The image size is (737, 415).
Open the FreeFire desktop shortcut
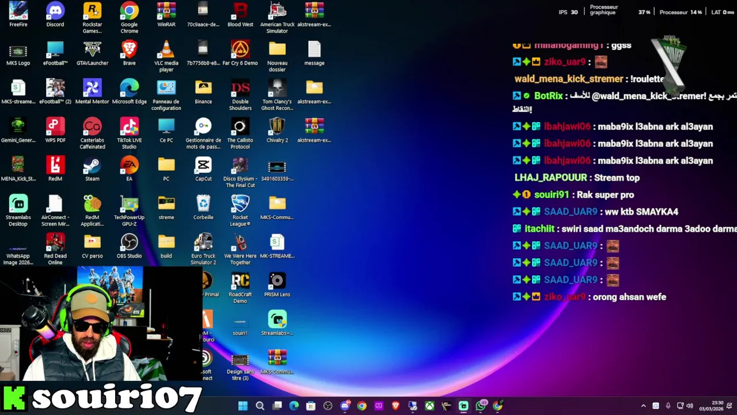(18, 14)
